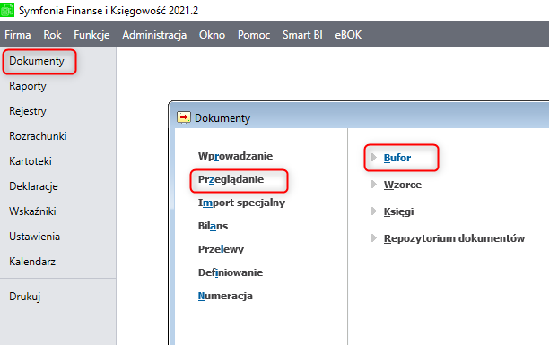The height and width of the screenshot is (345, 549).
Task: Select Deklaracje in the left sidebar
Action: (x=33, y=186)
